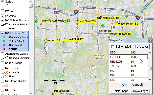The width and height of the screenshot is (154, 95).
Task: Check the Attendance Zones layer
Action: (2, 54)
